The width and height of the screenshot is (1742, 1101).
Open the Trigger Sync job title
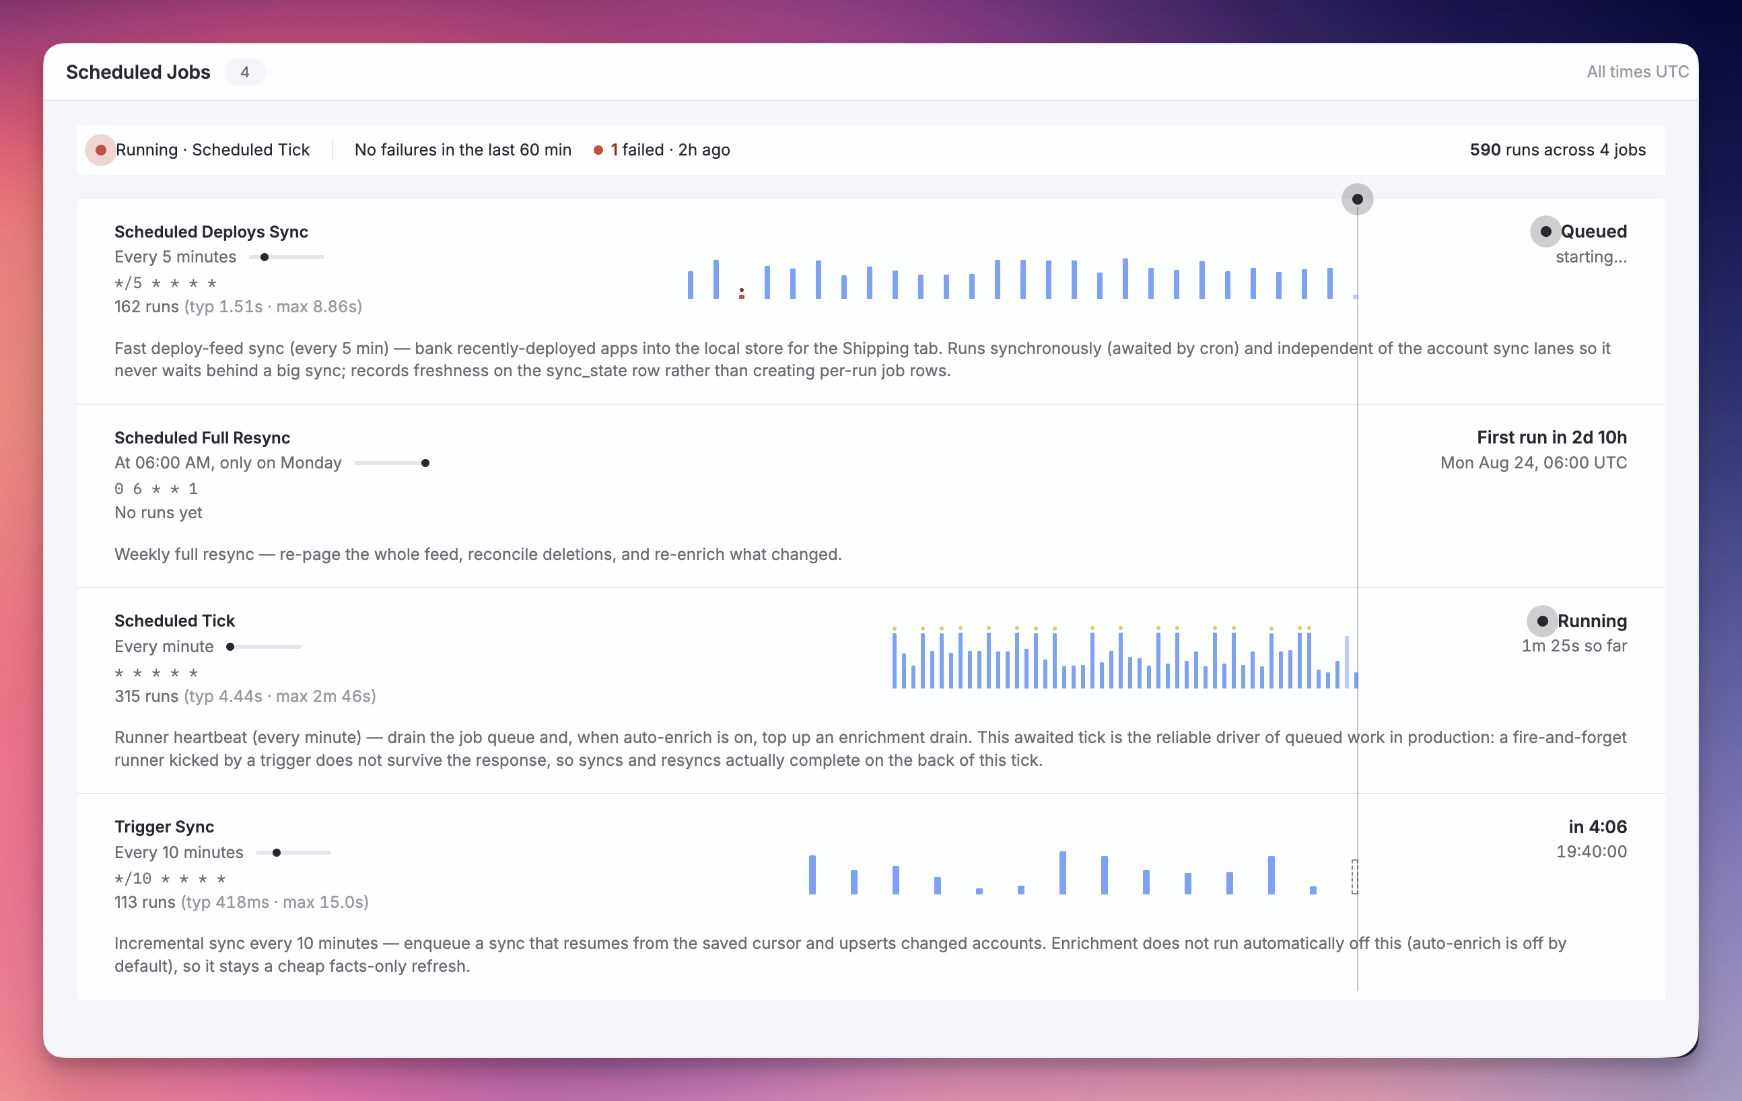(x=164, y=827)
